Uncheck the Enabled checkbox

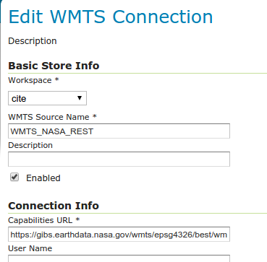[14, 178]
